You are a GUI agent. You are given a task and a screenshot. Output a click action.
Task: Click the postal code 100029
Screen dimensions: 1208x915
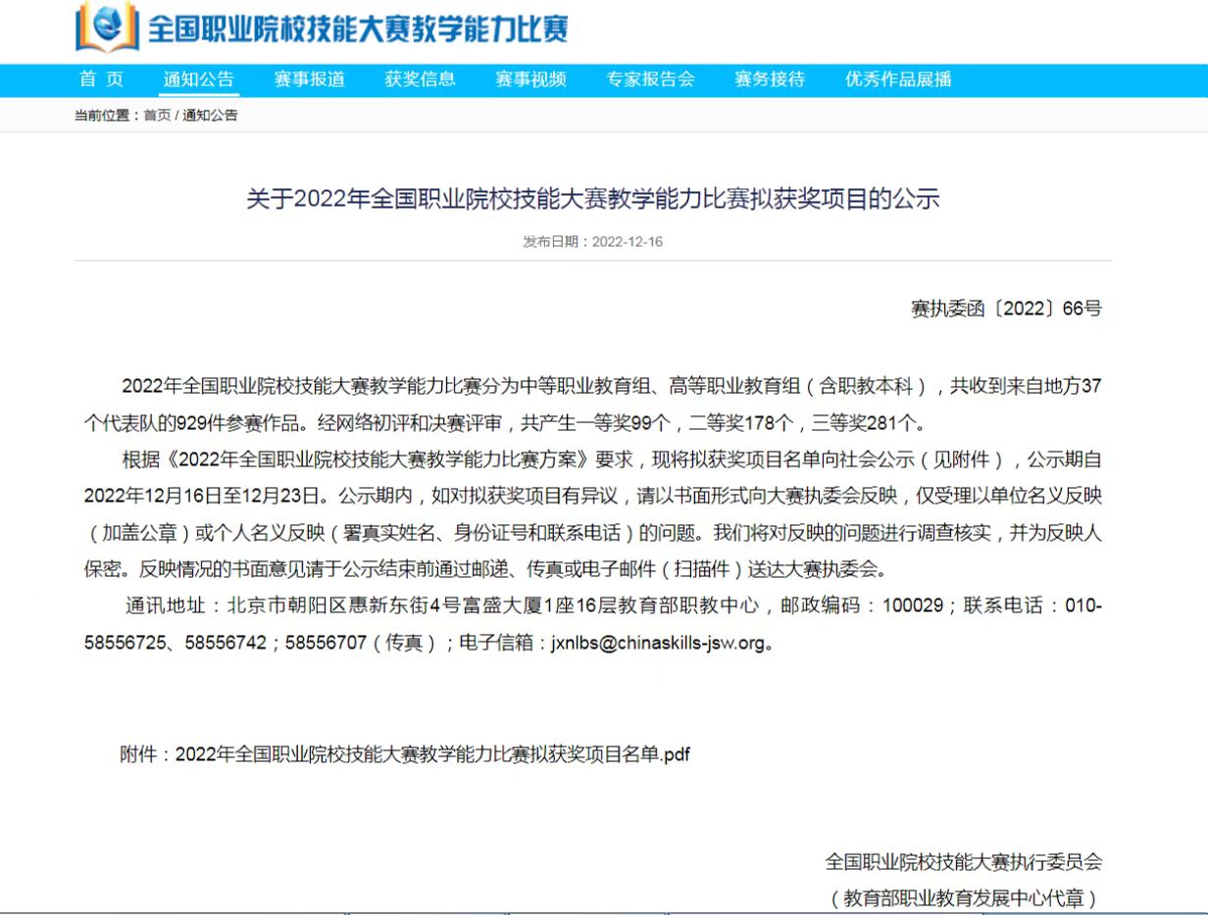[x=913, y=605]
